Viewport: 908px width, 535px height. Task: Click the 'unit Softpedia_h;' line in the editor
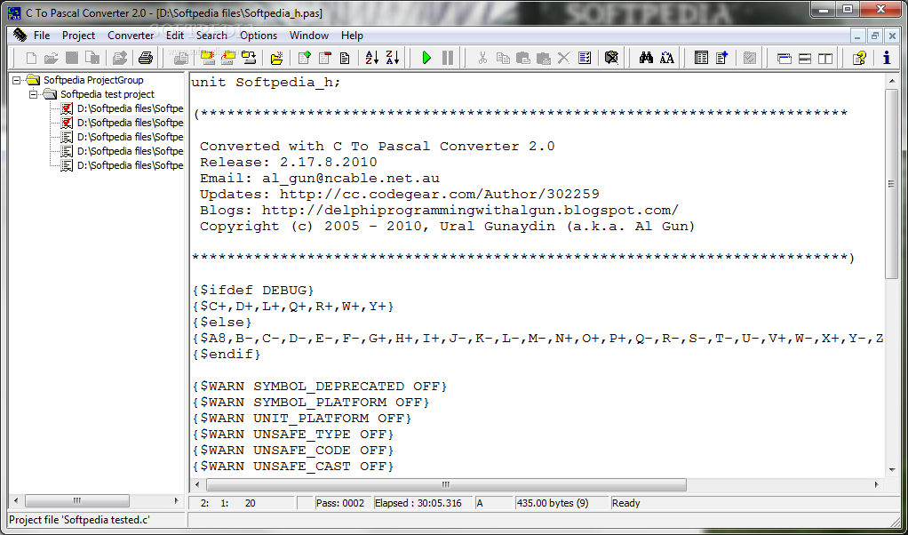click(x=266, y=83)
